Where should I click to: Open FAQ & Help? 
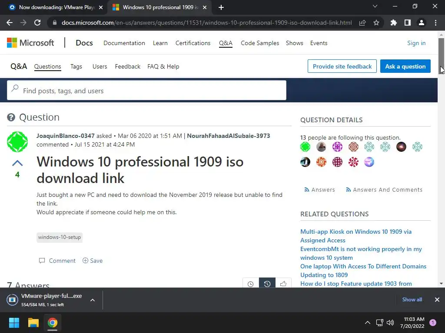coord(163,66)
